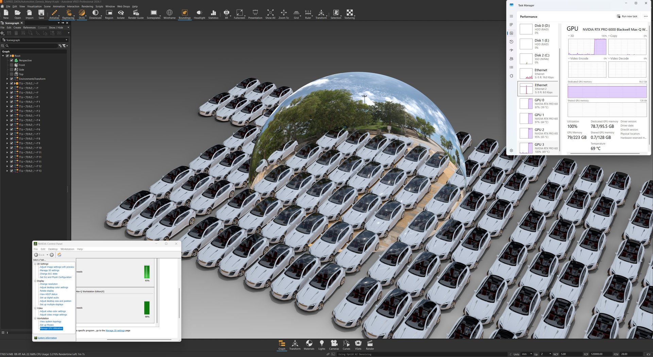Image resolution: width=653 pixels, height=357 pixels.
Task: Open the Materials editor icon
Action: click(309, 345)
